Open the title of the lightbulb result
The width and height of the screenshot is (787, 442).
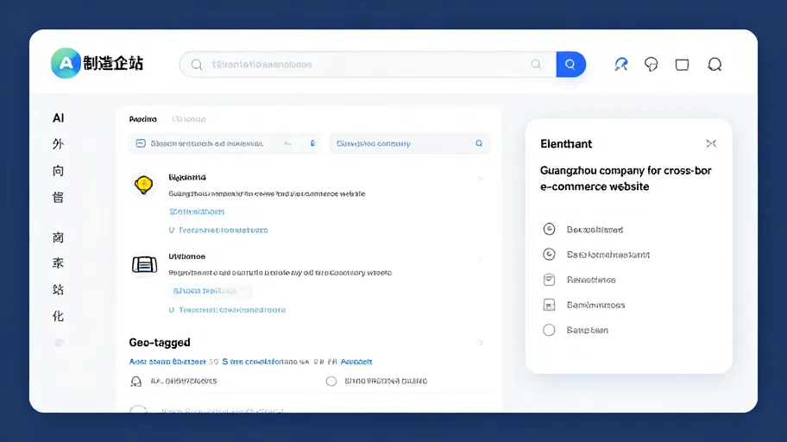point(187,177)
